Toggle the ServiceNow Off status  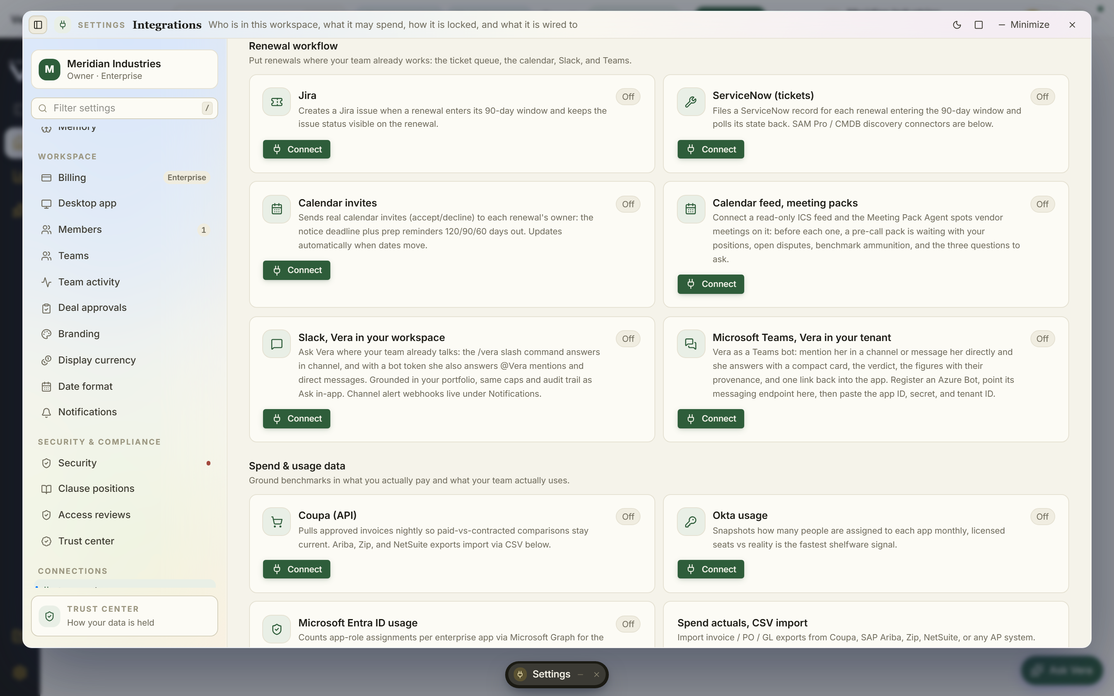(x=1042, y=97)
